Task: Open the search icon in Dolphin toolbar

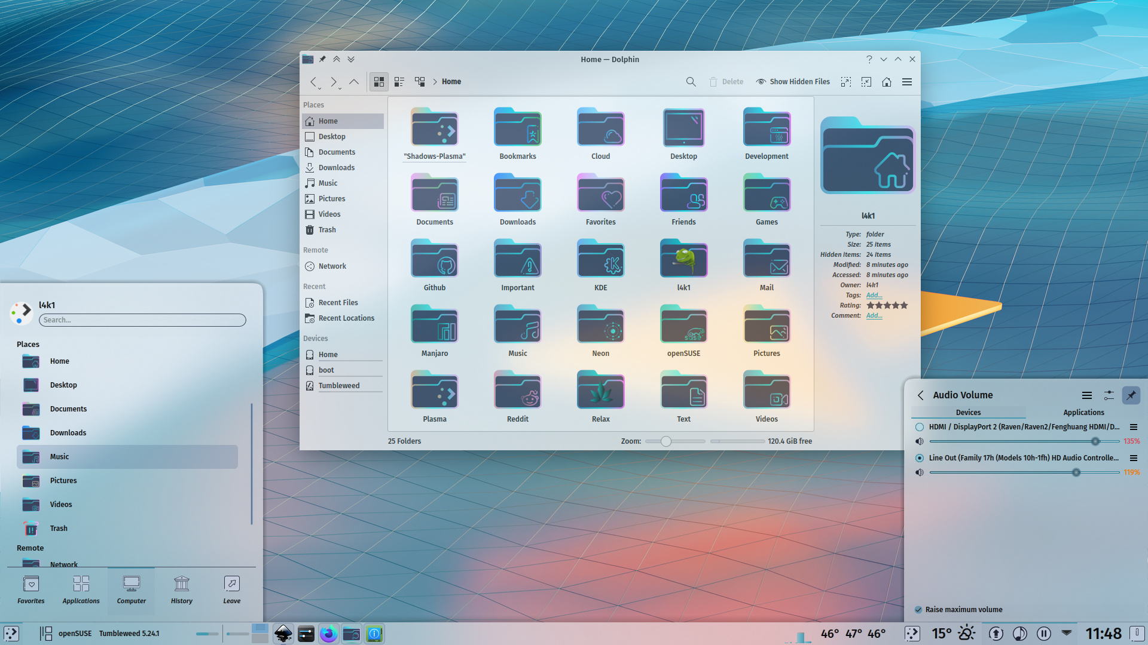Action: coord(691,82)
